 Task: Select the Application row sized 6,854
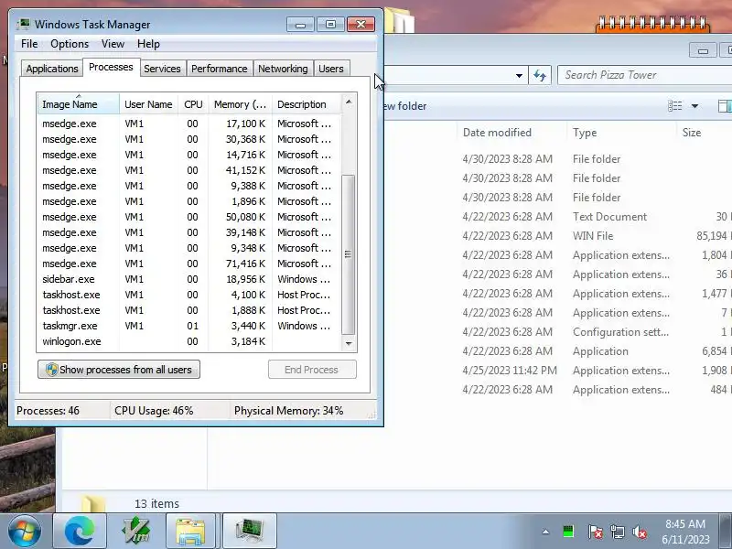(558, 351)
